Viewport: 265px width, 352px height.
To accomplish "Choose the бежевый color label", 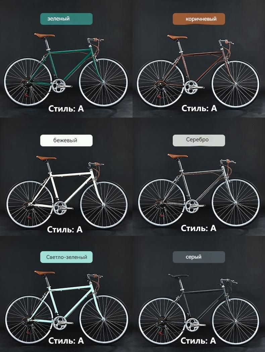I will [66, 140].
